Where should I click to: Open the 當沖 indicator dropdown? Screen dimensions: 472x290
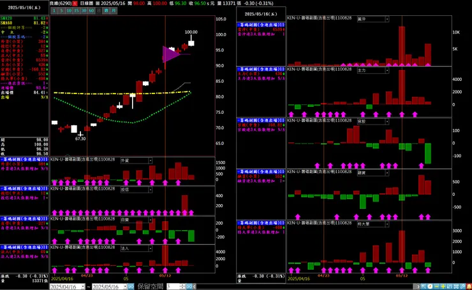tap(387, 19)
